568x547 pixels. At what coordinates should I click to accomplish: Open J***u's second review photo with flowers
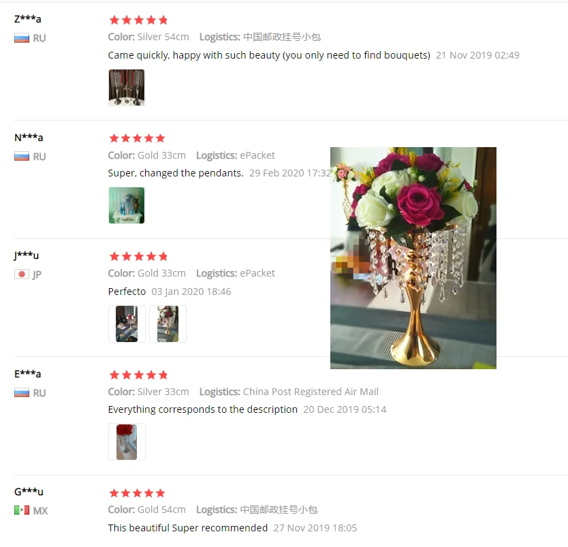pyautogui.click(x=168, y=324)
